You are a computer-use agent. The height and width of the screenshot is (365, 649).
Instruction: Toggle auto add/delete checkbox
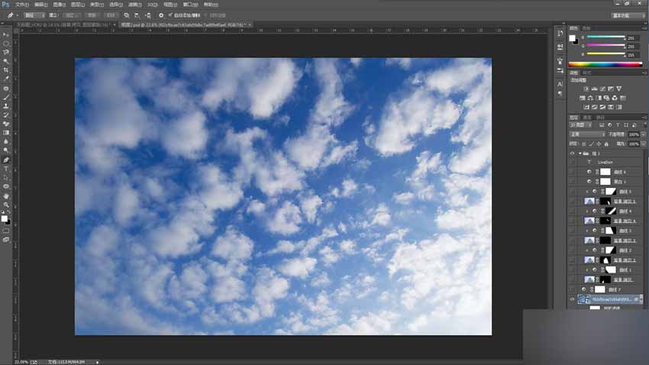pos(170,15)
